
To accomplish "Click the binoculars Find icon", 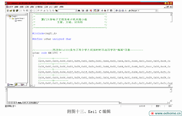I will 79,11.
